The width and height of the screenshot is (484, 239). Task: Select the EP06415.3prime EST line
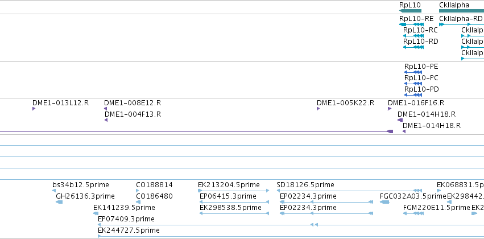point(234,202)
